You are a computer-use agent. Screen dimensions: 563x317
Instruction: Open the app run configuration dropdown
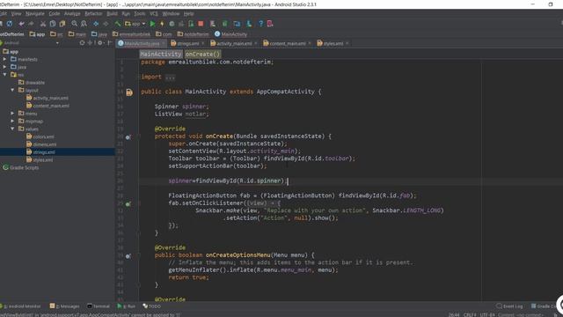[x=135, y=24]
